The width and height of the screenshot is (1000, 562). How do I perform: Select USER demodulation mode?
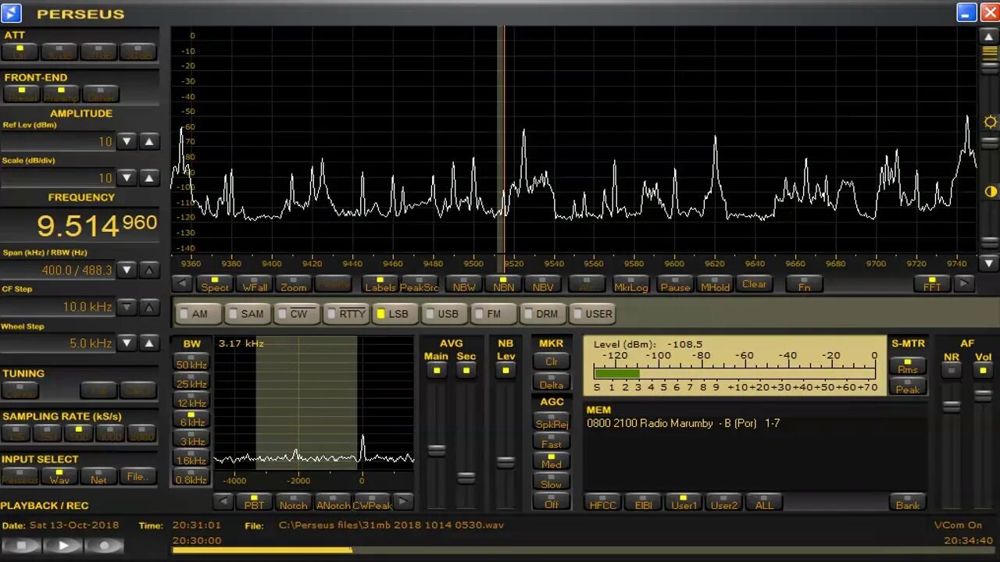[x=594, y=314]
